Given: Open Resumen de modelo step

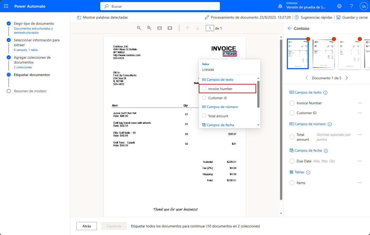Looking at the screenshot, I should click(x=30, y=91).
